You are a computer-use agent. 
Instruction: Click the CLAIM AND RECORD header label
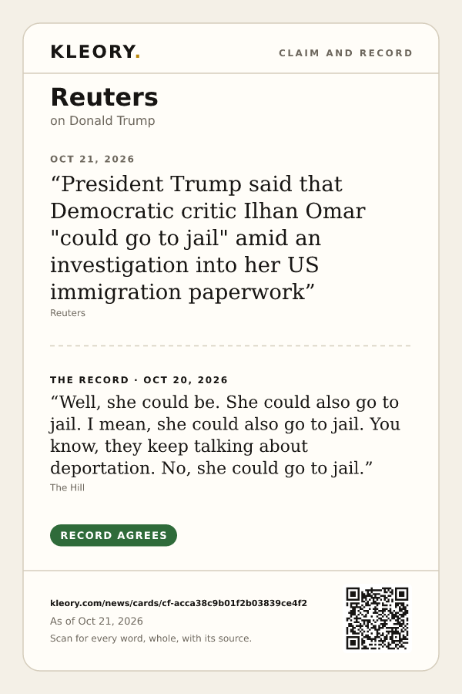pyautogui.click(x=346, y=53)
